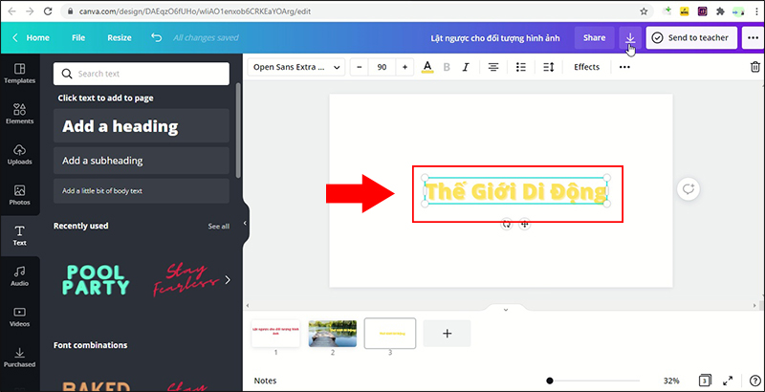Select page 2 thumbnail with lake photo
Viewport: 765px width, 392px height.
coord(332,334)
